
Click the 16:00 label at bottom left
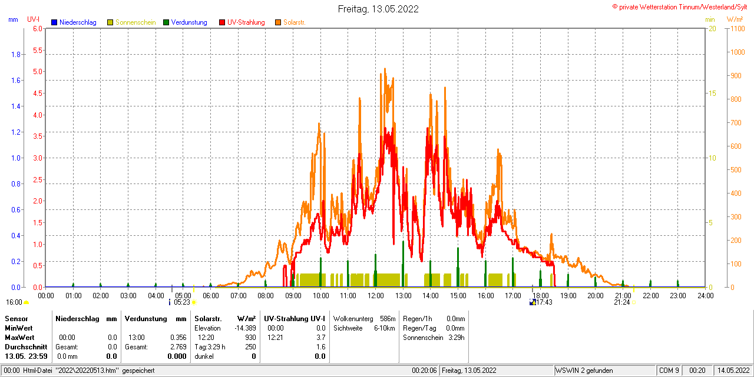[x=14, y=302]
